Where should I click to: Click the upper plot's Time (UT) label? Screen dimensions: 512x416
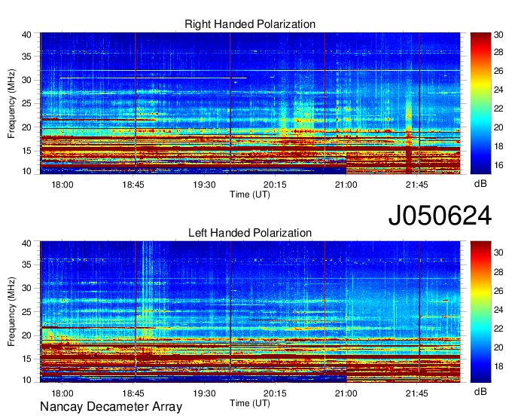pyautogui.click(x=250, y=194)
